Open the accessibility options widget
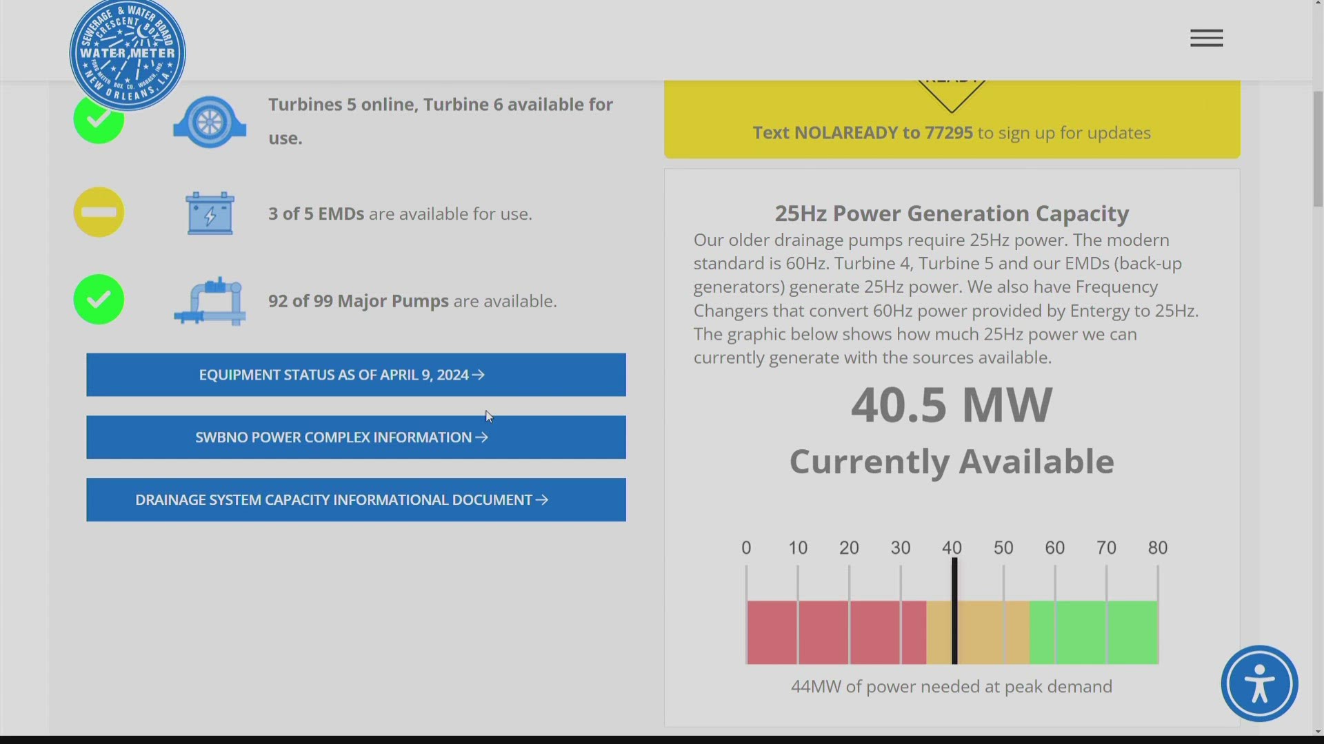Viewport: 1324px width, 744px height. (x=1259, y=683)
